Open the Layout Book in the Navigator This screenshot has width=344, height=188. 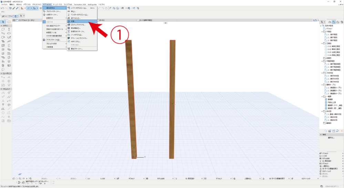[x=338, y=22]
